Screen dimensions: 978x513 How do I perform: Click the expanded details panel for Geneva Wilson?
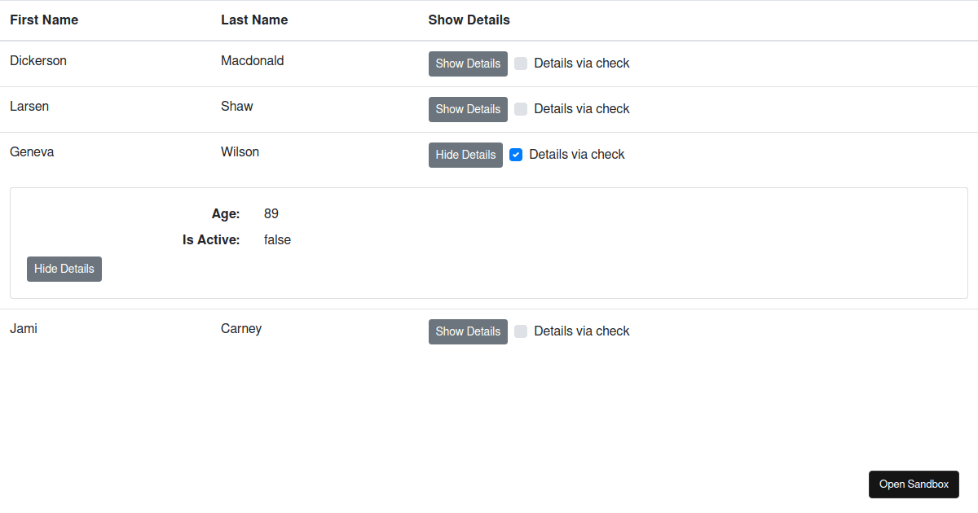[489, 243]
